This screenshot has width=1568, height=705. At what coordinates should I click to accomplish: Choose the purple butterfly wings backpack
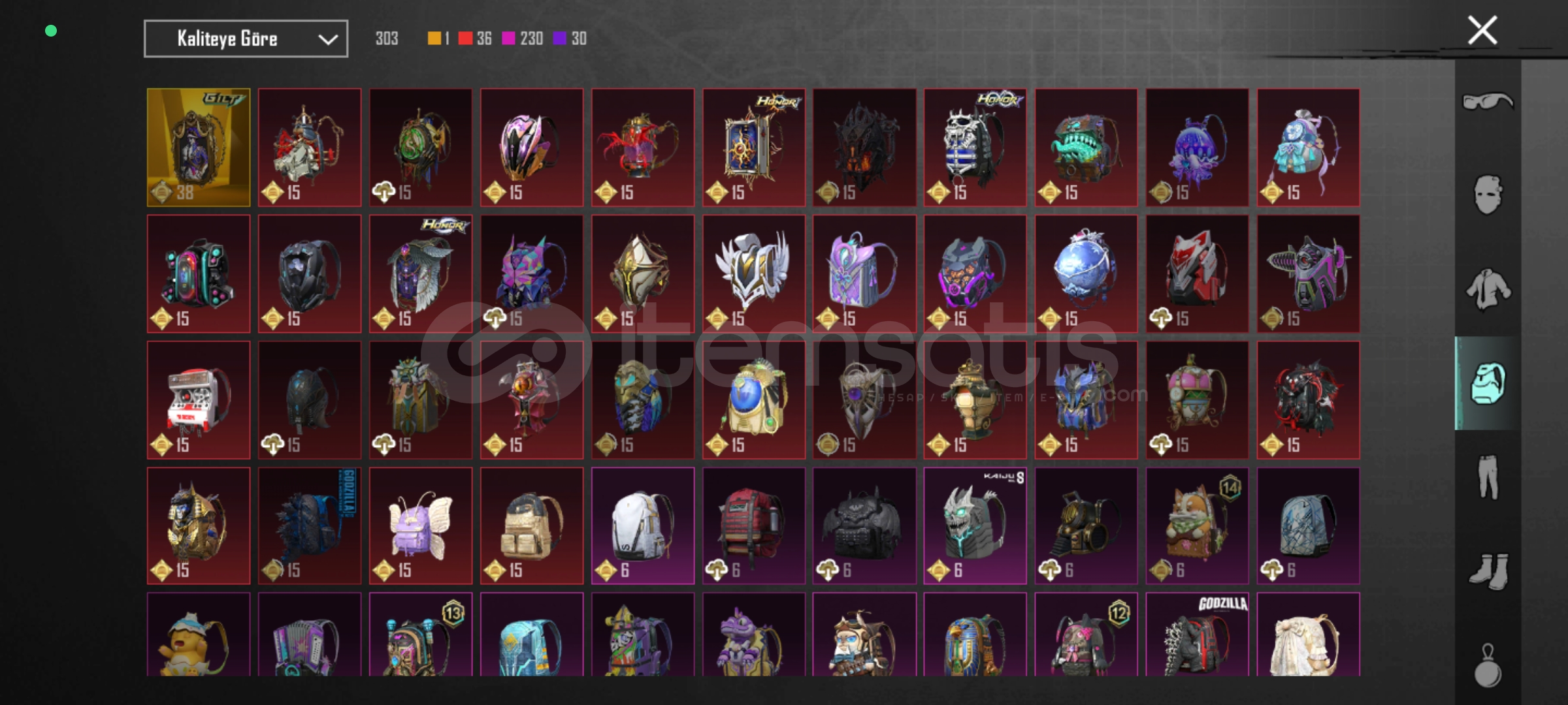421,525
